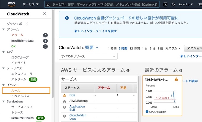Click the ステータス column header

pos(78,88)
